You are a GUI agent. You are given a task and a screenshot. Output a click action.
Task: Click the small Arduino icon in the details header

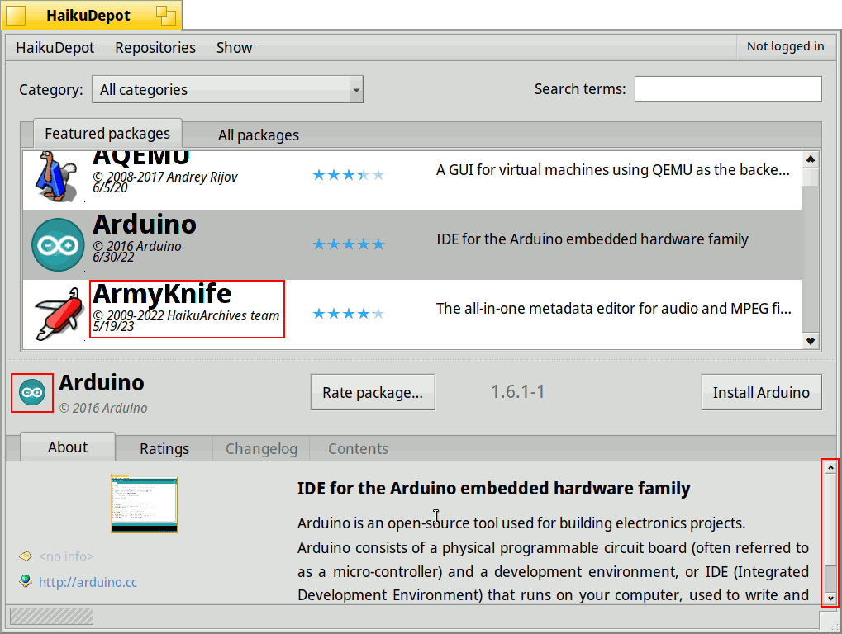click(32, 393)
